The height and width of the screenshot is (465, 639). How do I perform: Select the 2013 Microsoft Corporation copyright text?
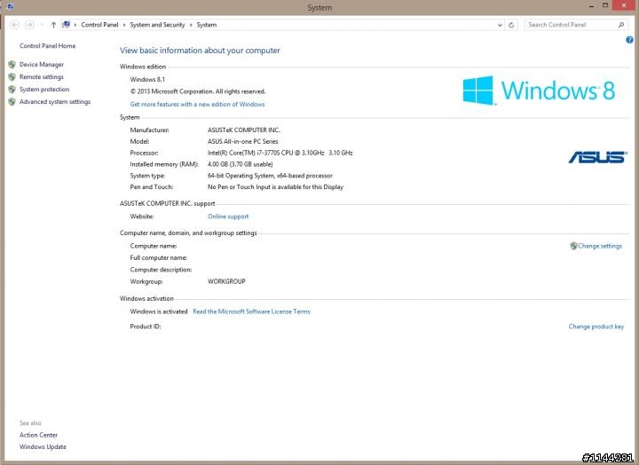pos(198,91)
